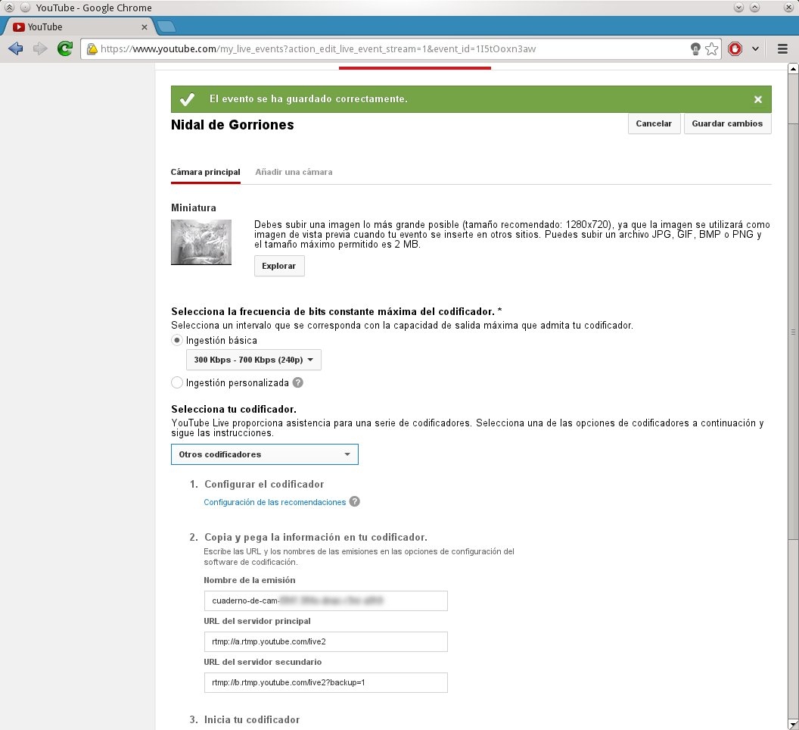Click the Selecciona tu codificador heading
Screen dimensions: 799x730
[x=233, y=409]
